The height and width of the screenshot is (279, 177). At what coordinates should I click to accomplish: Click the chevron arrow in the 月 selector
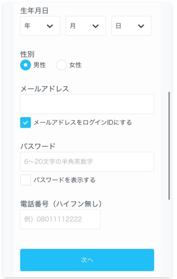point(95,26)
